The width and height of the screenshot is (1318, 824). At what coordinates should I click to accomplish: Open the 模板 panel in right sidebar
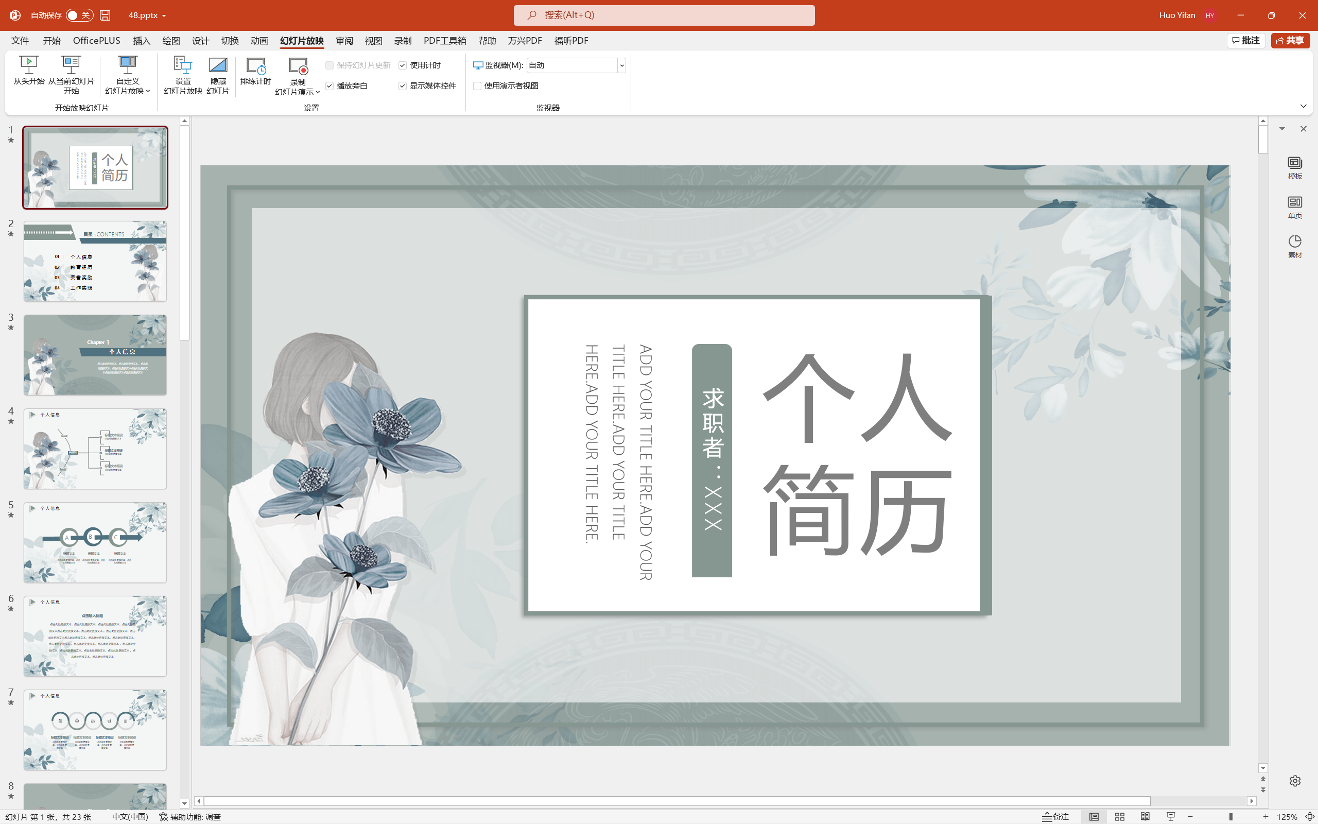tap(1295, 167)
